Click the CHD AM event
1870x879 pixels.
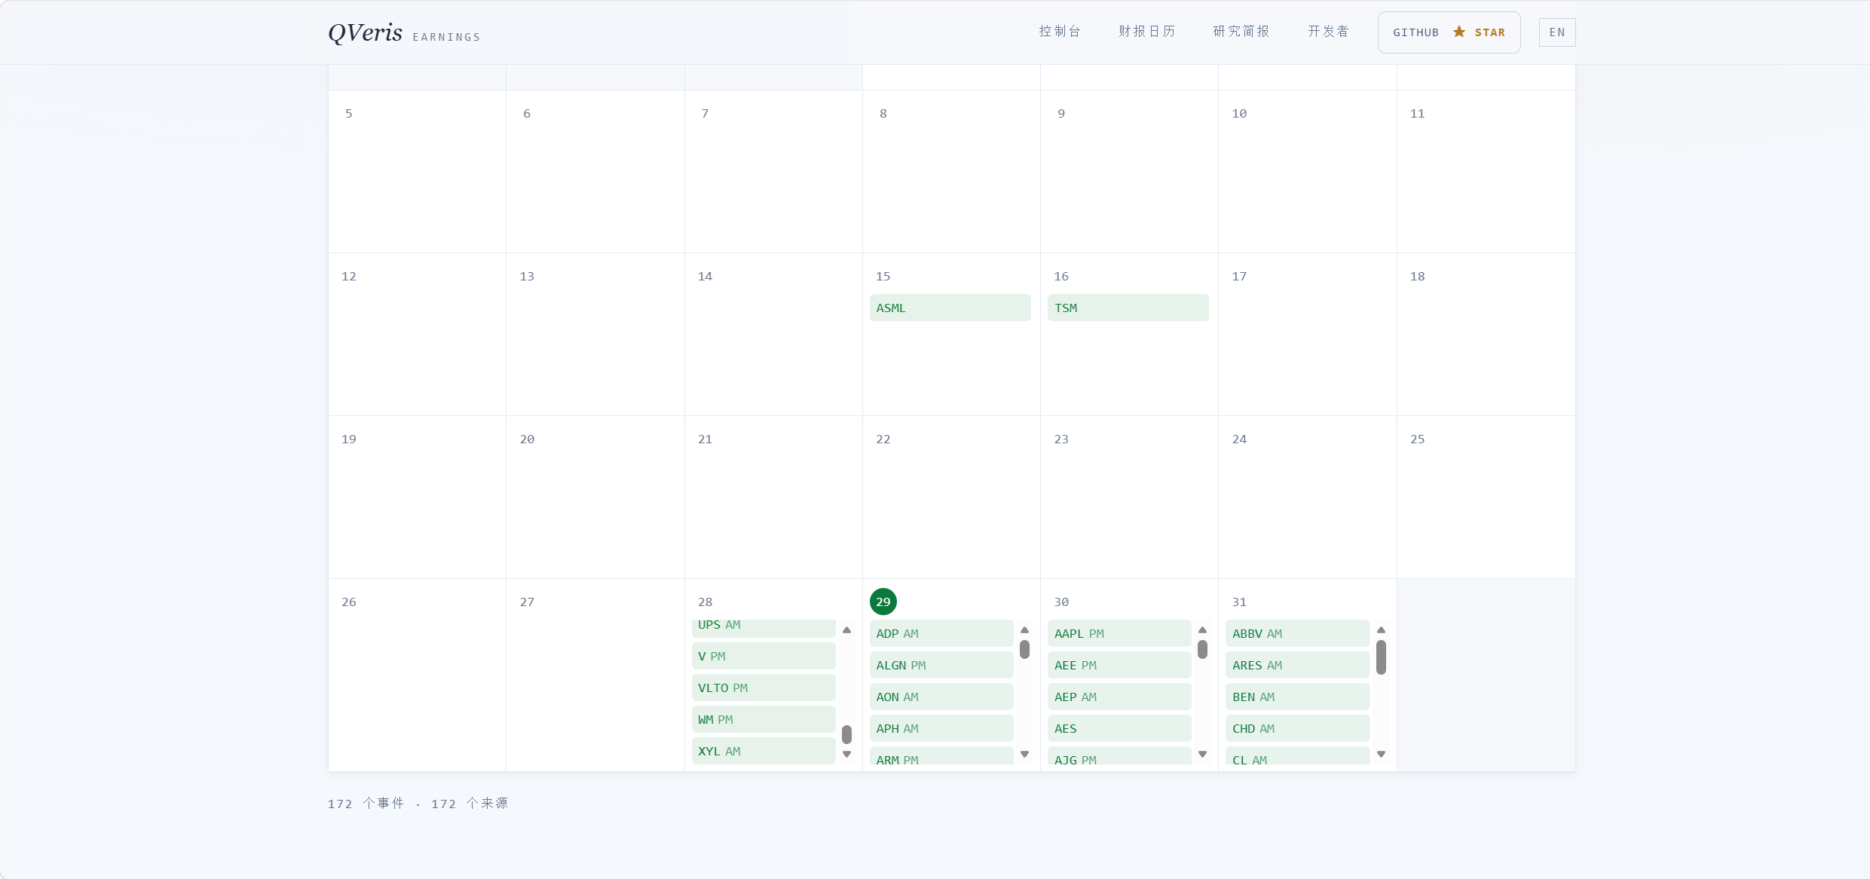[1297, 728]
